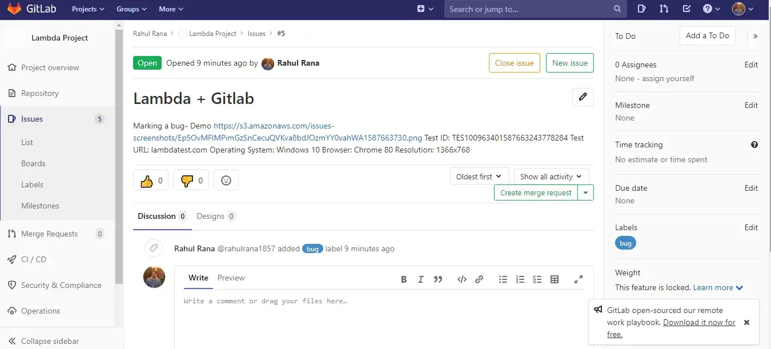Screen dimensions: 771x349
Task: Give the issue a thumbs down reaction
Action: (x=191, y=180)
